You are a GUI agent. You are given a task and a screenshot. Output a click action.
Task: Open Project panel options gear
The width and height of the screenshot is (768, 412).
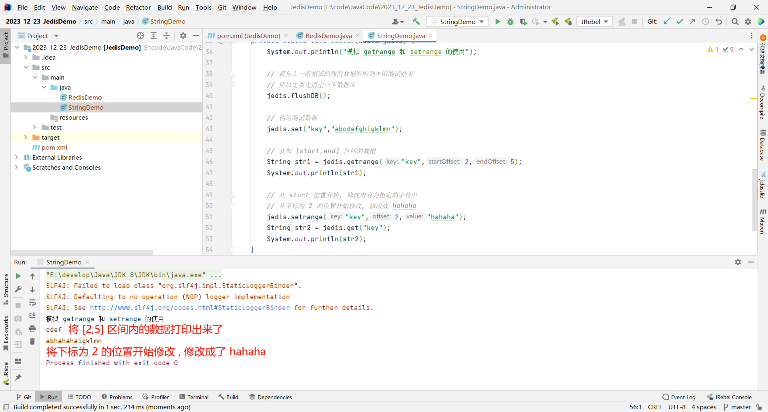[x=183, y=36]
